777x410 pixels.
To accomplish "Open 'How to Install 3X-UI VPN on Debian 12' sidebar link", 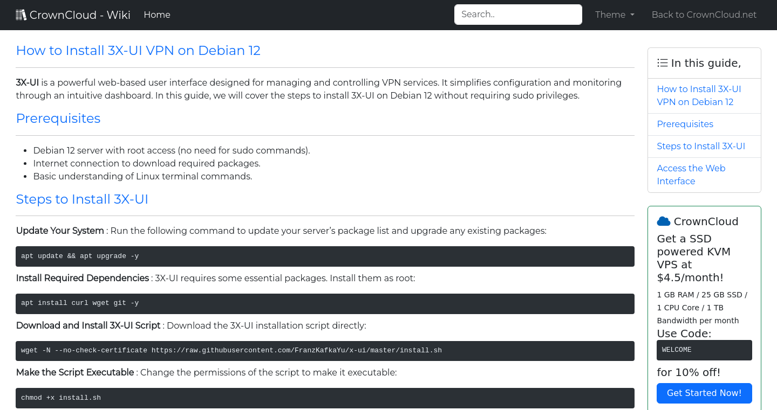I will pos(699,95).
